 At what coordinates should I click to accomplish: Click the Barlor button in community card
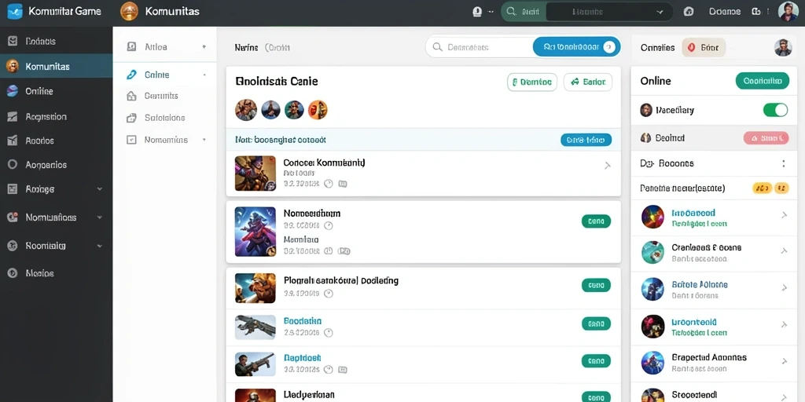coord(588,82)
